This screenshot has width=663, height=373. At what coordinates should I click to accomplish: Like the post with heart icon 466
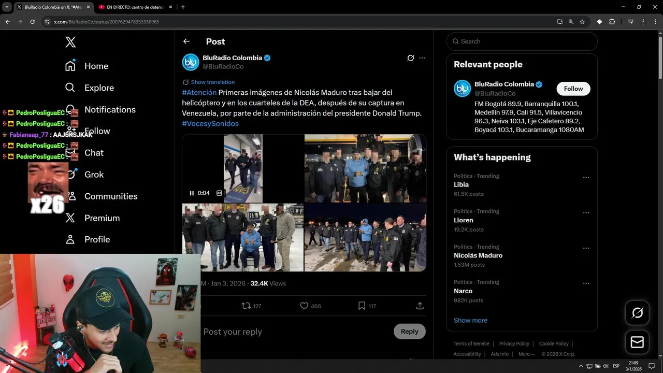305,306
